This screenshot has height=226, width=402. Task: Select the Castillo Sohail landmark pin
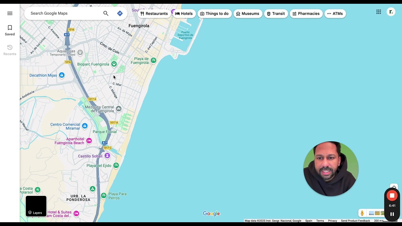click(107, 156)
